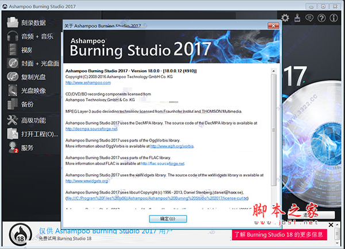Image resolution: width=345 pixels, height=249 pixels.
Task: Select 备份 menu label
Action: coord(27,104)
